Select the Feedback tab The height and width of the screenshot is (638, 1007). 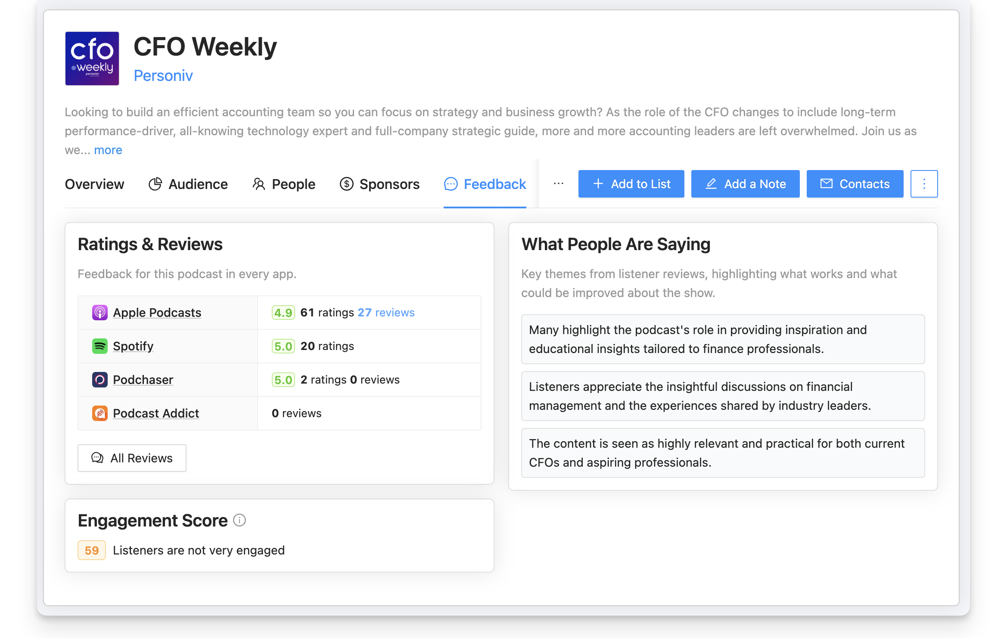tap(485, 184)
